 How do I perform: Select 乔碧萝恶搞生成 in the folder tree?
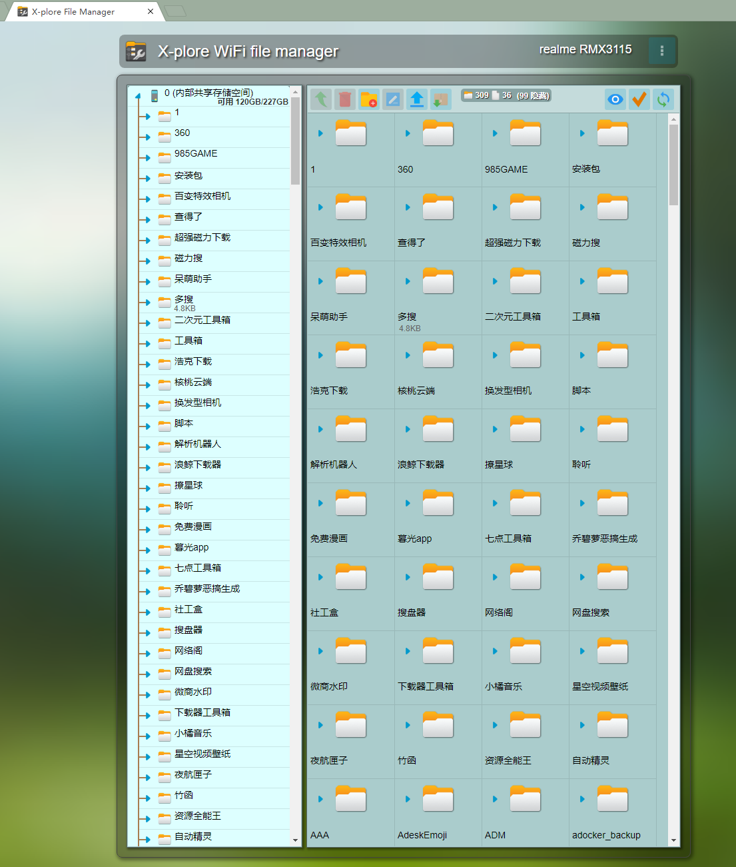pos(207,588)
